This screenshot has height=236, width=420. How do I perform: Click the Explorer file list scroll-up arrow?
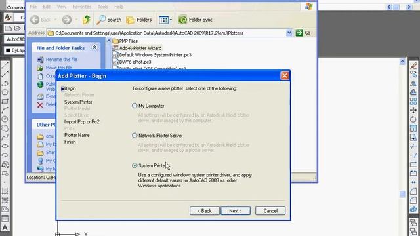point(108,41)
